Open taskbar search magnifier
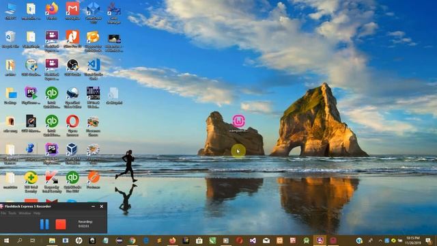The height and width of the screenshot is (246, 437). (x=20, y=241)
